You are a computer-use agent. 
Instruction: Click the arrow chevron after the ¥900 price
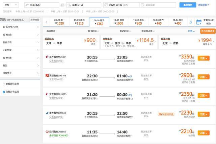pyautogui.click(x=97, y=41)
